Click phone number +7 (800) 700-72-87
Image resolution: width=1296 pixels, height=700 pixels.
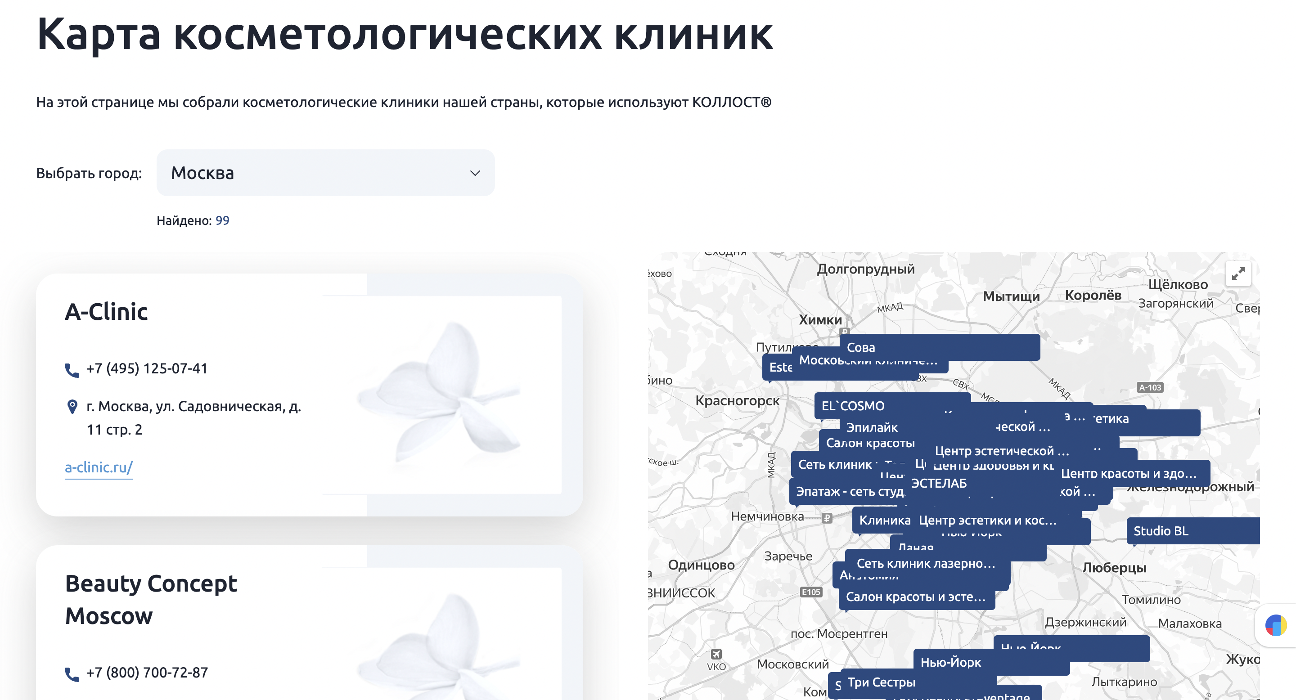point(147,673)
